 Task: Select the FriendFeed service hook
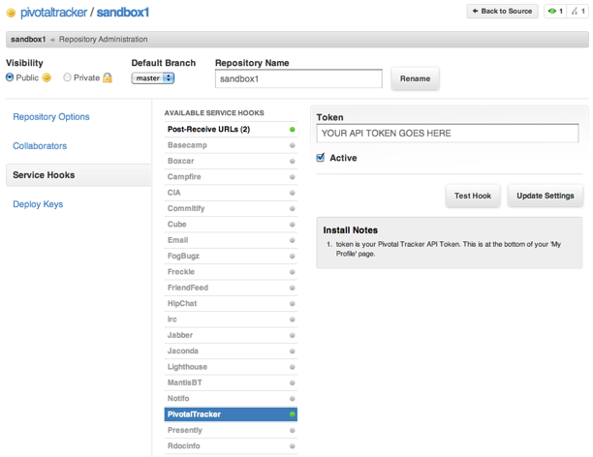click(x=231, y=288)
